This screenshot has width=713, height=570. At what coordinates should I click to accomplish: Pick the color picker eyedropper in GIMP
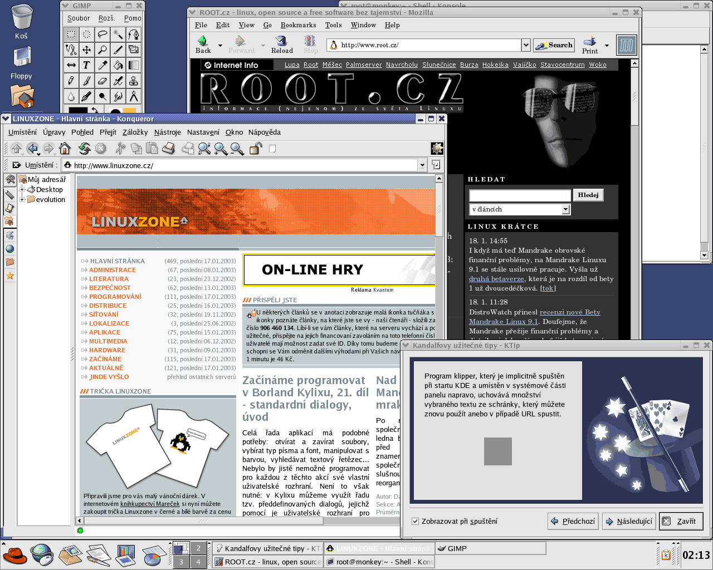click(102, 66)
